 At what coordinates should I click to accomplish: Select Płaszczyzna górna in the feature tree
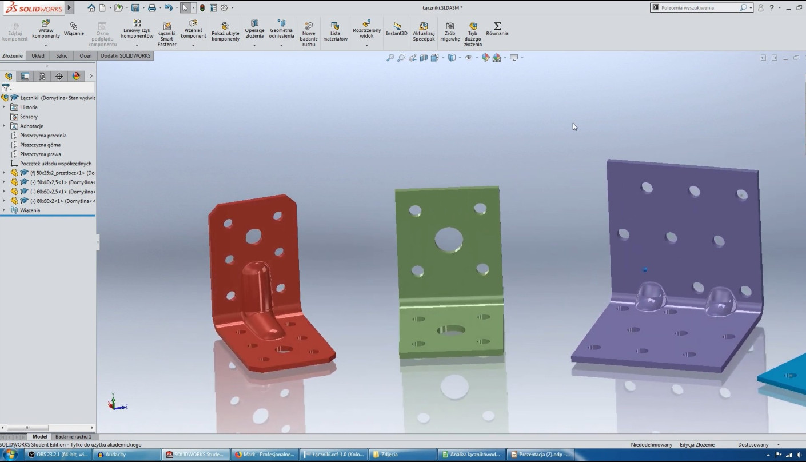[40, 145]
